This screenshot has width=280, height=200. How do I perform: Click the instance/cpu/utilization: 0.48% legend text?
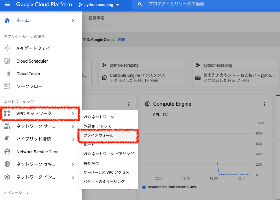click(172, 187)
